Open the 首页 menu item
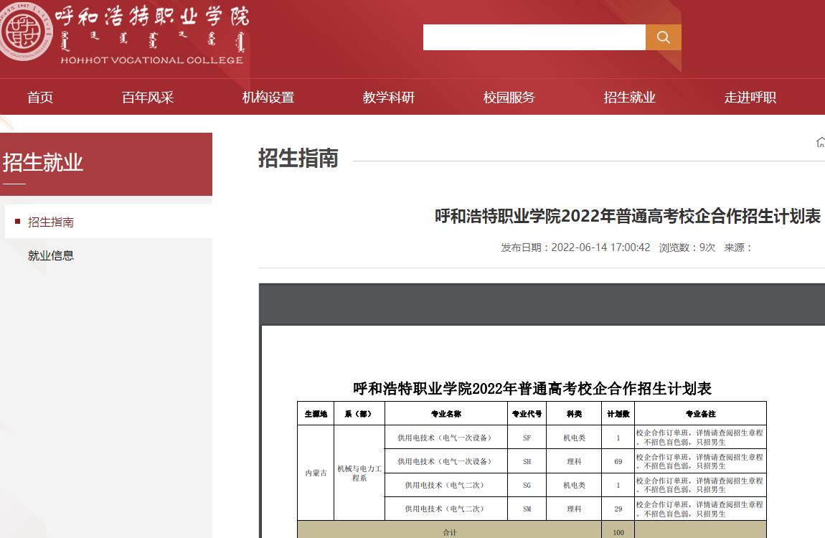The height and width of the screenshot is (538, 825). pyautogui.click(x=40, y=98)
